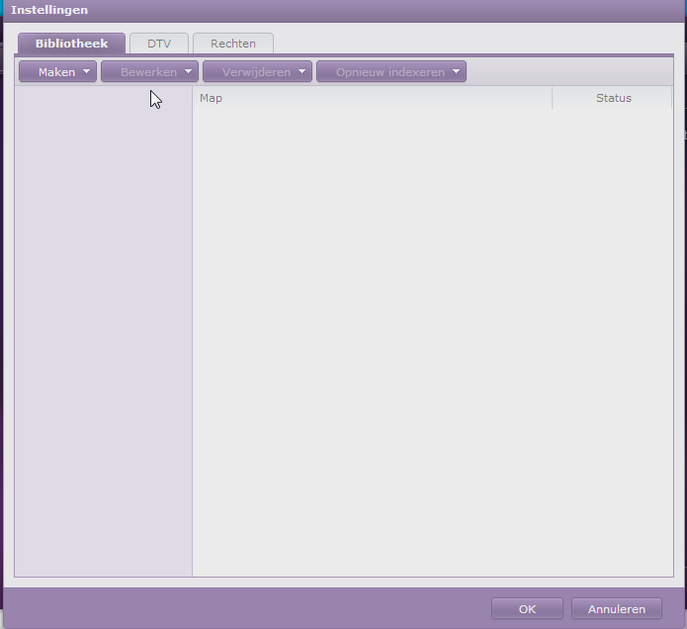Image resolution: width=687 pixels, height=629 pixels.
Task: Click the empty folder list area
Action: point(432,336)
